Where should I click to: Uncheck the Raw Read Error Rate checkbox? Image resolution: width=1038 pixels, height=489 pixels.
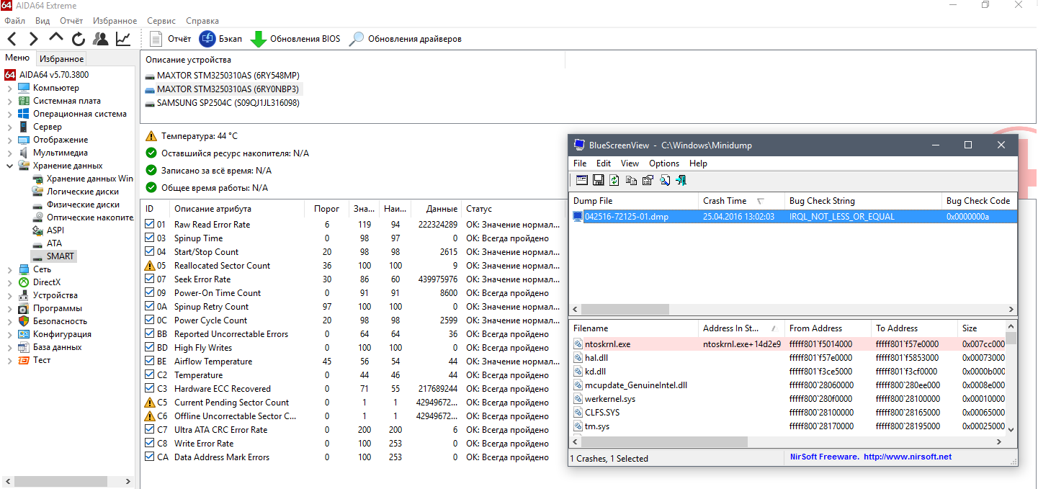tap(150, 225)
